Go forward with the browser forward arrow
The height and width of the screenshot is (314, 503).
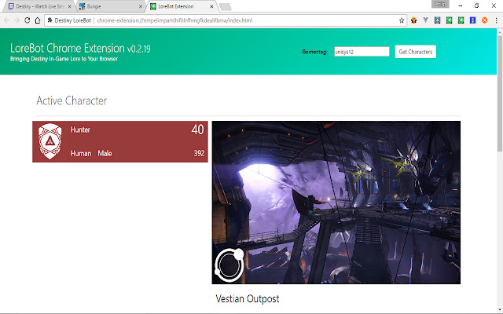pos(17,20)
